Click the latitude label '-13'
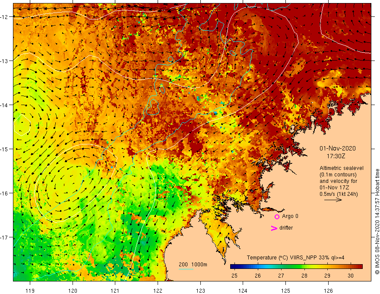The image size is (380, 294). (x=4, y=61)
